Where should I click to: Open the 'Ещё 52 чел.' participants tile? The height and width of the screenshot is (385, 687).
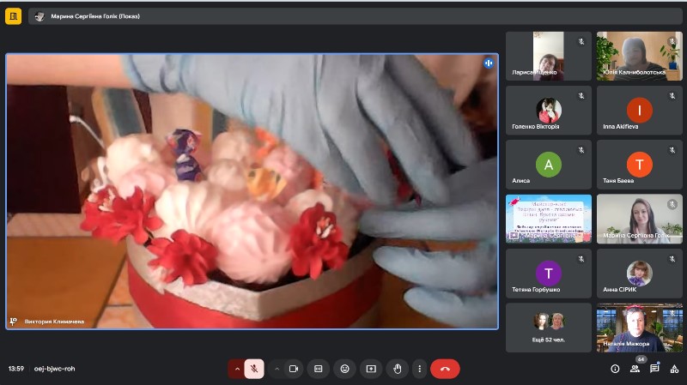(x=548, y=328)
